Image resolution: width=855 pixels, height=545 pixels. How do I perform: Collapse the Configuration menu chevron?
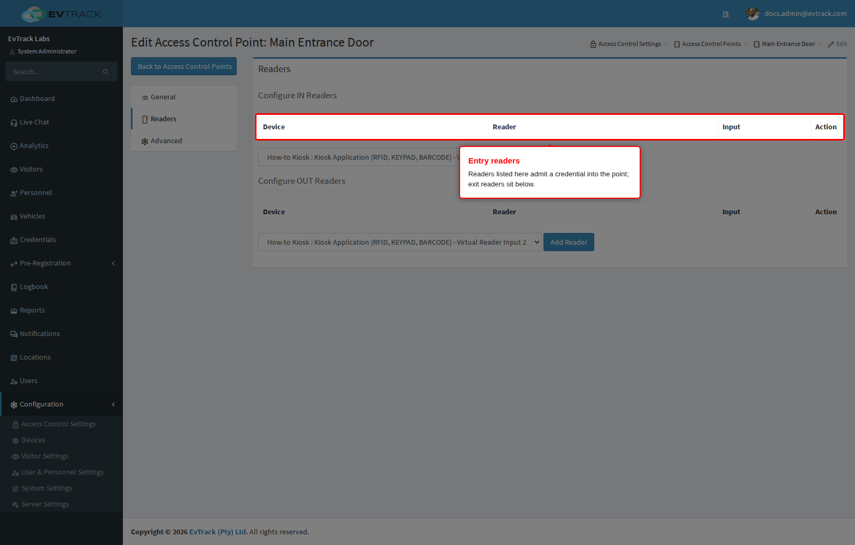(x=113, y=404)
